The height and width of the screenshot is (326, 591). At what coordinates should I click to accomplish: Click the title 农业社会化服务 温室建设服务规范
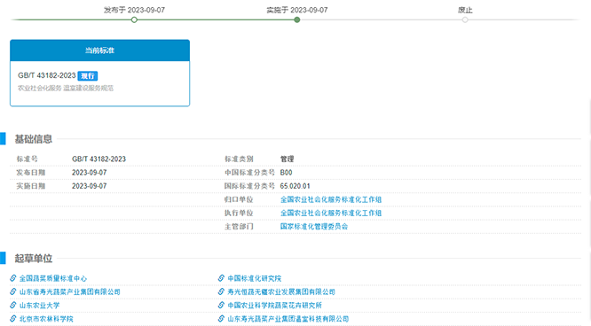coord(66,88)
